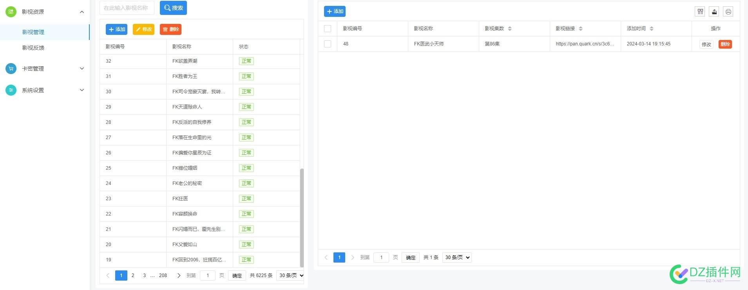Open the 30 条/页 dropdown in right table
Viewport: 748px width, 290px height.
tap(457, 257)
